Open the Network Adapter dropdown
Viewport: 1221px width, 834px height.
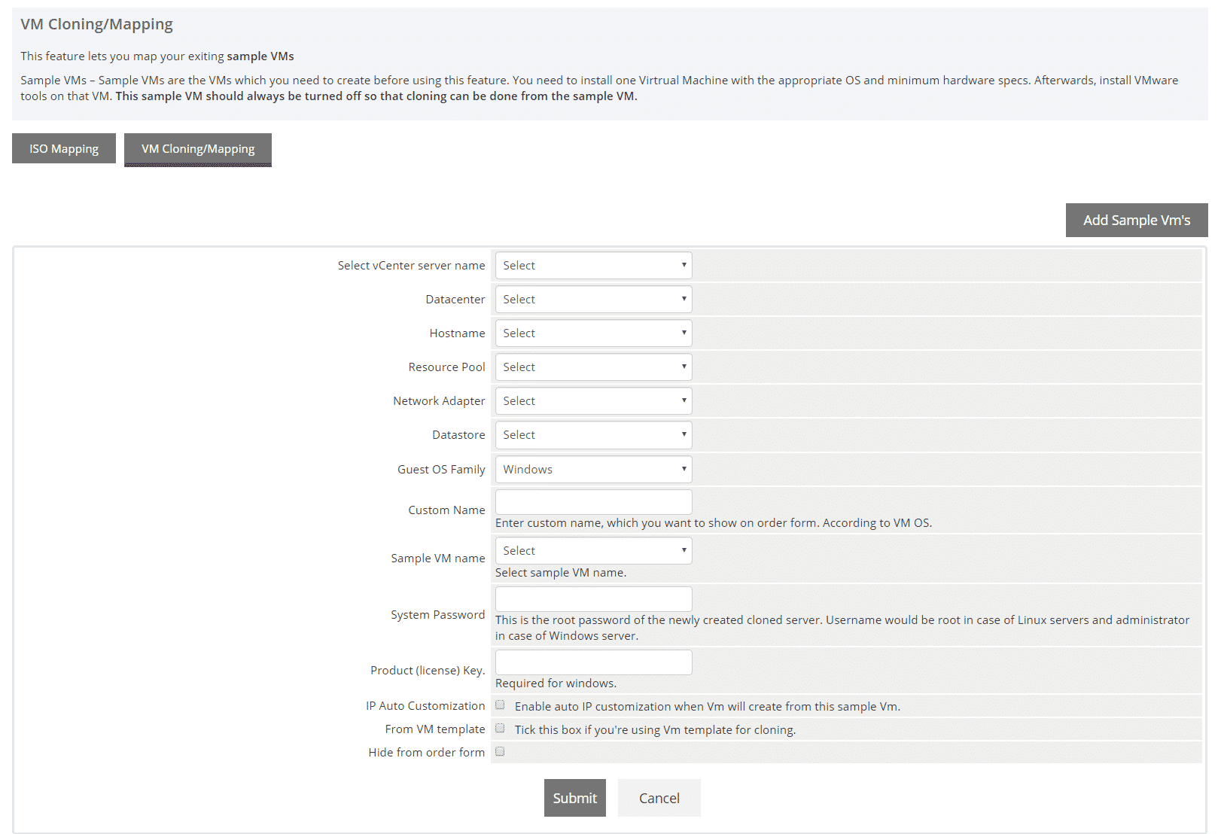(593, 401)
